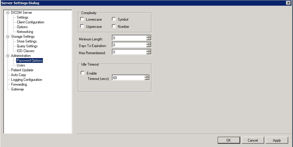293x147 pixels.
Task: Select Client Configuration in the tree
Action: click(x=31, y=22)
